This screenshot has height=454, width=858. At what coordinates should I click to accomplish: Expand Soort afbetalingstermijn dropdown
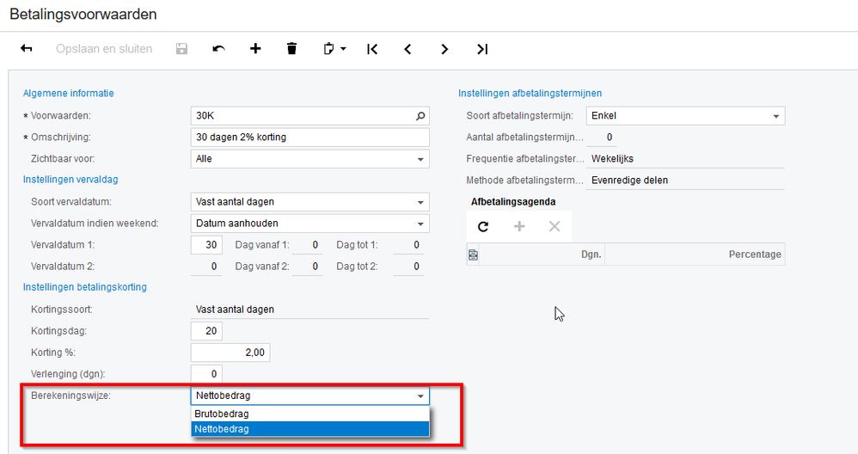(776, 116)
